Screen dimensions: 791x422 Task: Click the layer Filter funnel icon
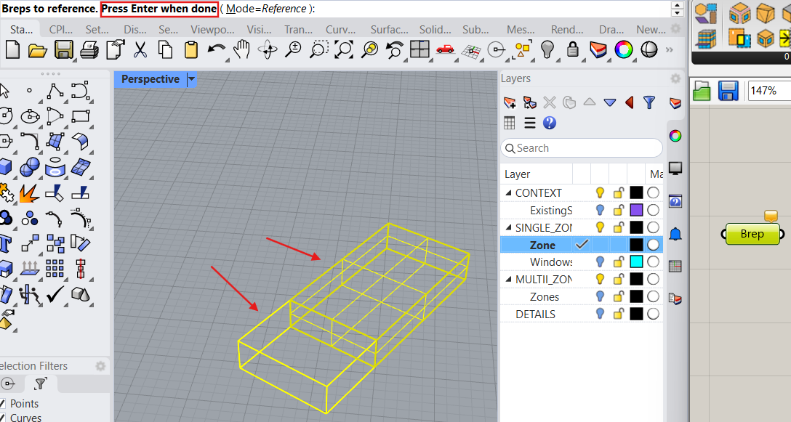click(x=649, y=103)
